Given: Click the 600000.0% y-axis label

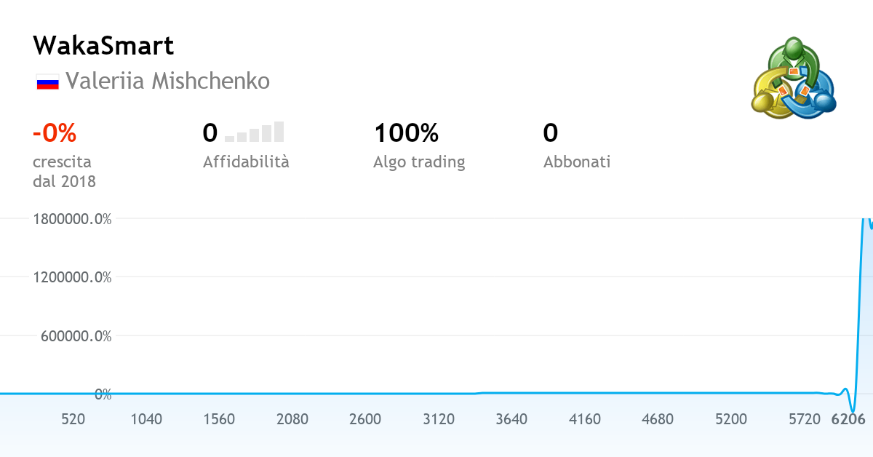Looking at the screenshot, I should click(72, 336).
